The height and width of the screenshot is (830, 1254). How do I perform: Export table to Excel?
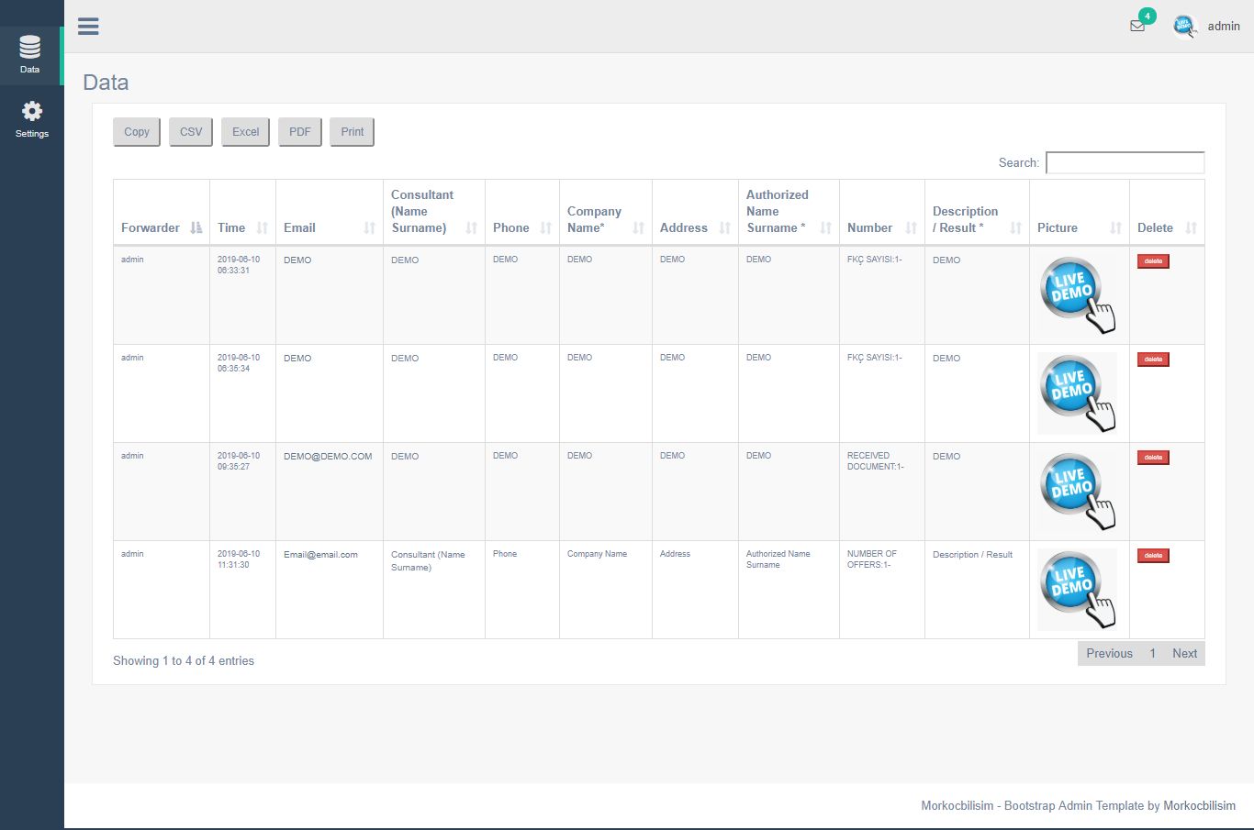click(245, 132)
